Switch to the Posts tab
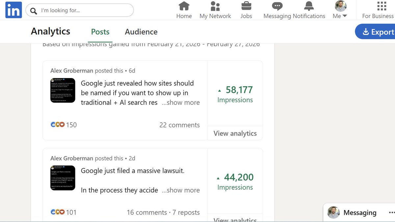Screen dimensions: 395x222 tap(100, 32)
